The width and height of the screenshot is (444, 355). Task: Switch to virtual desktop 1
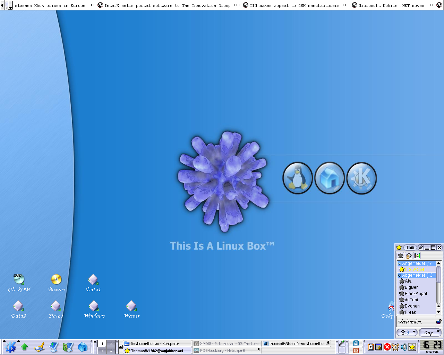pyautogui.click(x=102, y=344)
